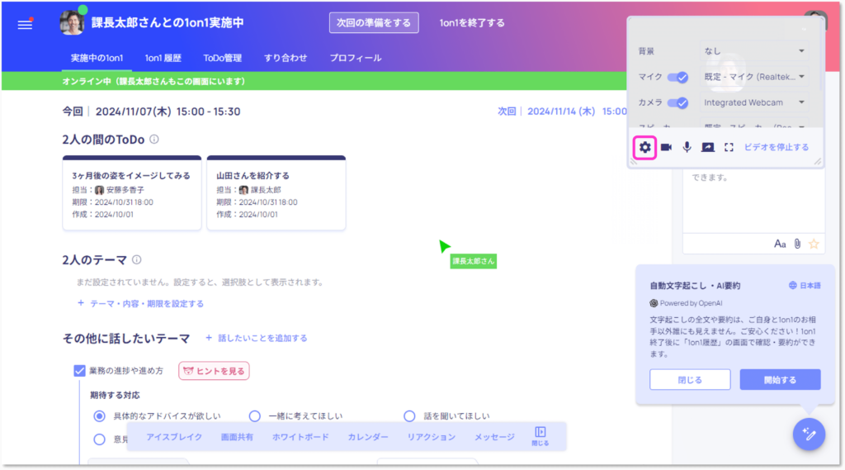The image size is (845, 470).
Task: Open メッセージ in bottom toolbar
Action: pos(494,436)
